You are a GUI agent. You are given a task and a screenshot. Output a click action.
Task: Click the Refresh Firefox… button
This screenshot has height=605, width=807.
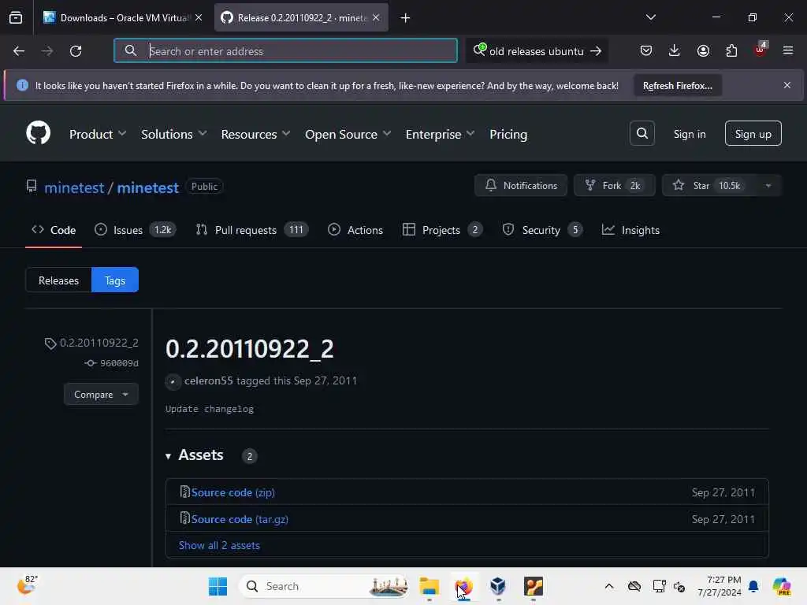677,85
